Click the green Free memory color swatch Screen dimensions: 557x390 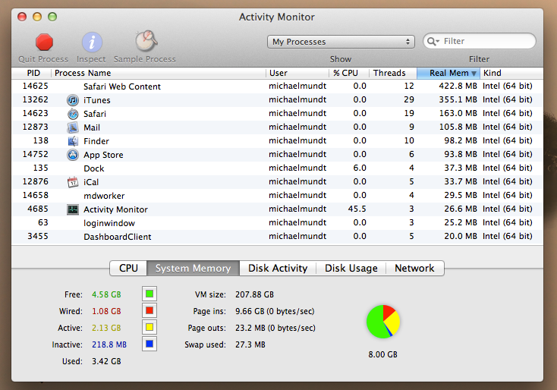149,294
